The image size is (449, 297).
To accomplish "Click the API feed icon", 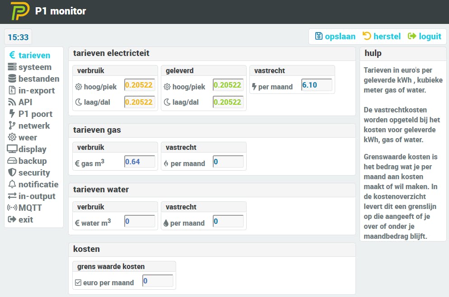I will pyautogui.click(x=12, y=102).
